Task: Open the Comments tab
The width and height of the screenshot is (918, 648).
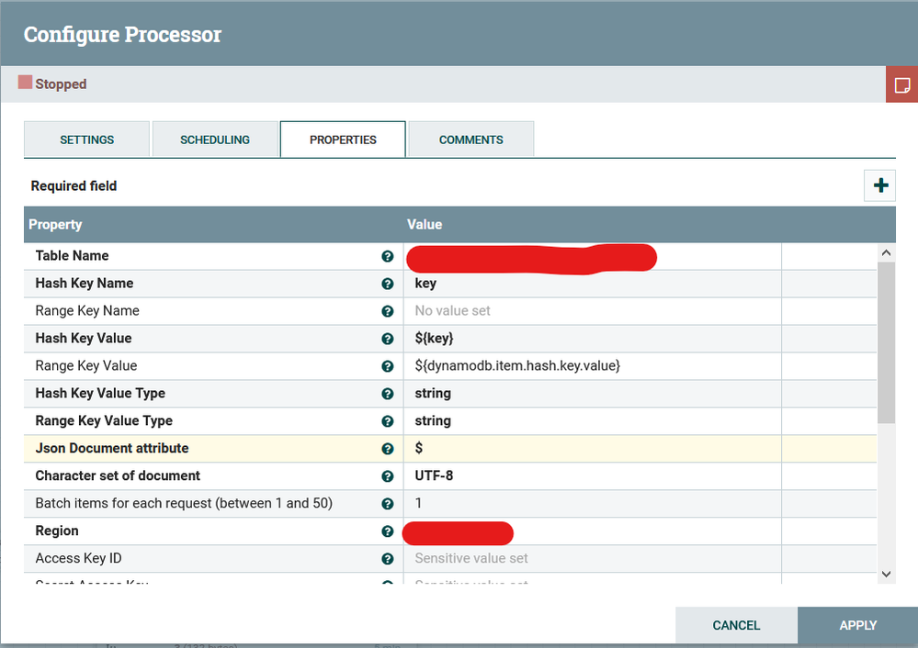Action: (471, 140)
